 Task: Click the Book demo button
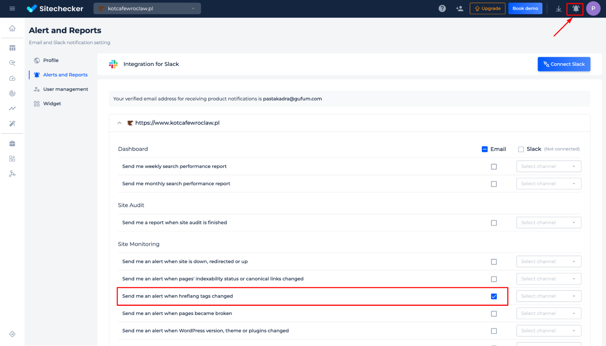point(525,8)
